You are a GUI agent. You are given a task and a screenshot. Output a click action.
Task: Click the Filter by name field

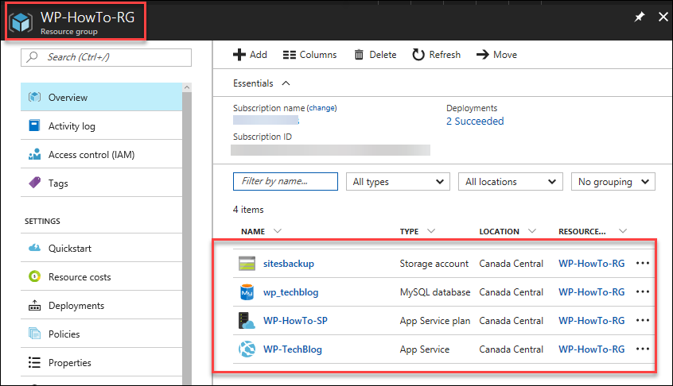click(286, 181)
